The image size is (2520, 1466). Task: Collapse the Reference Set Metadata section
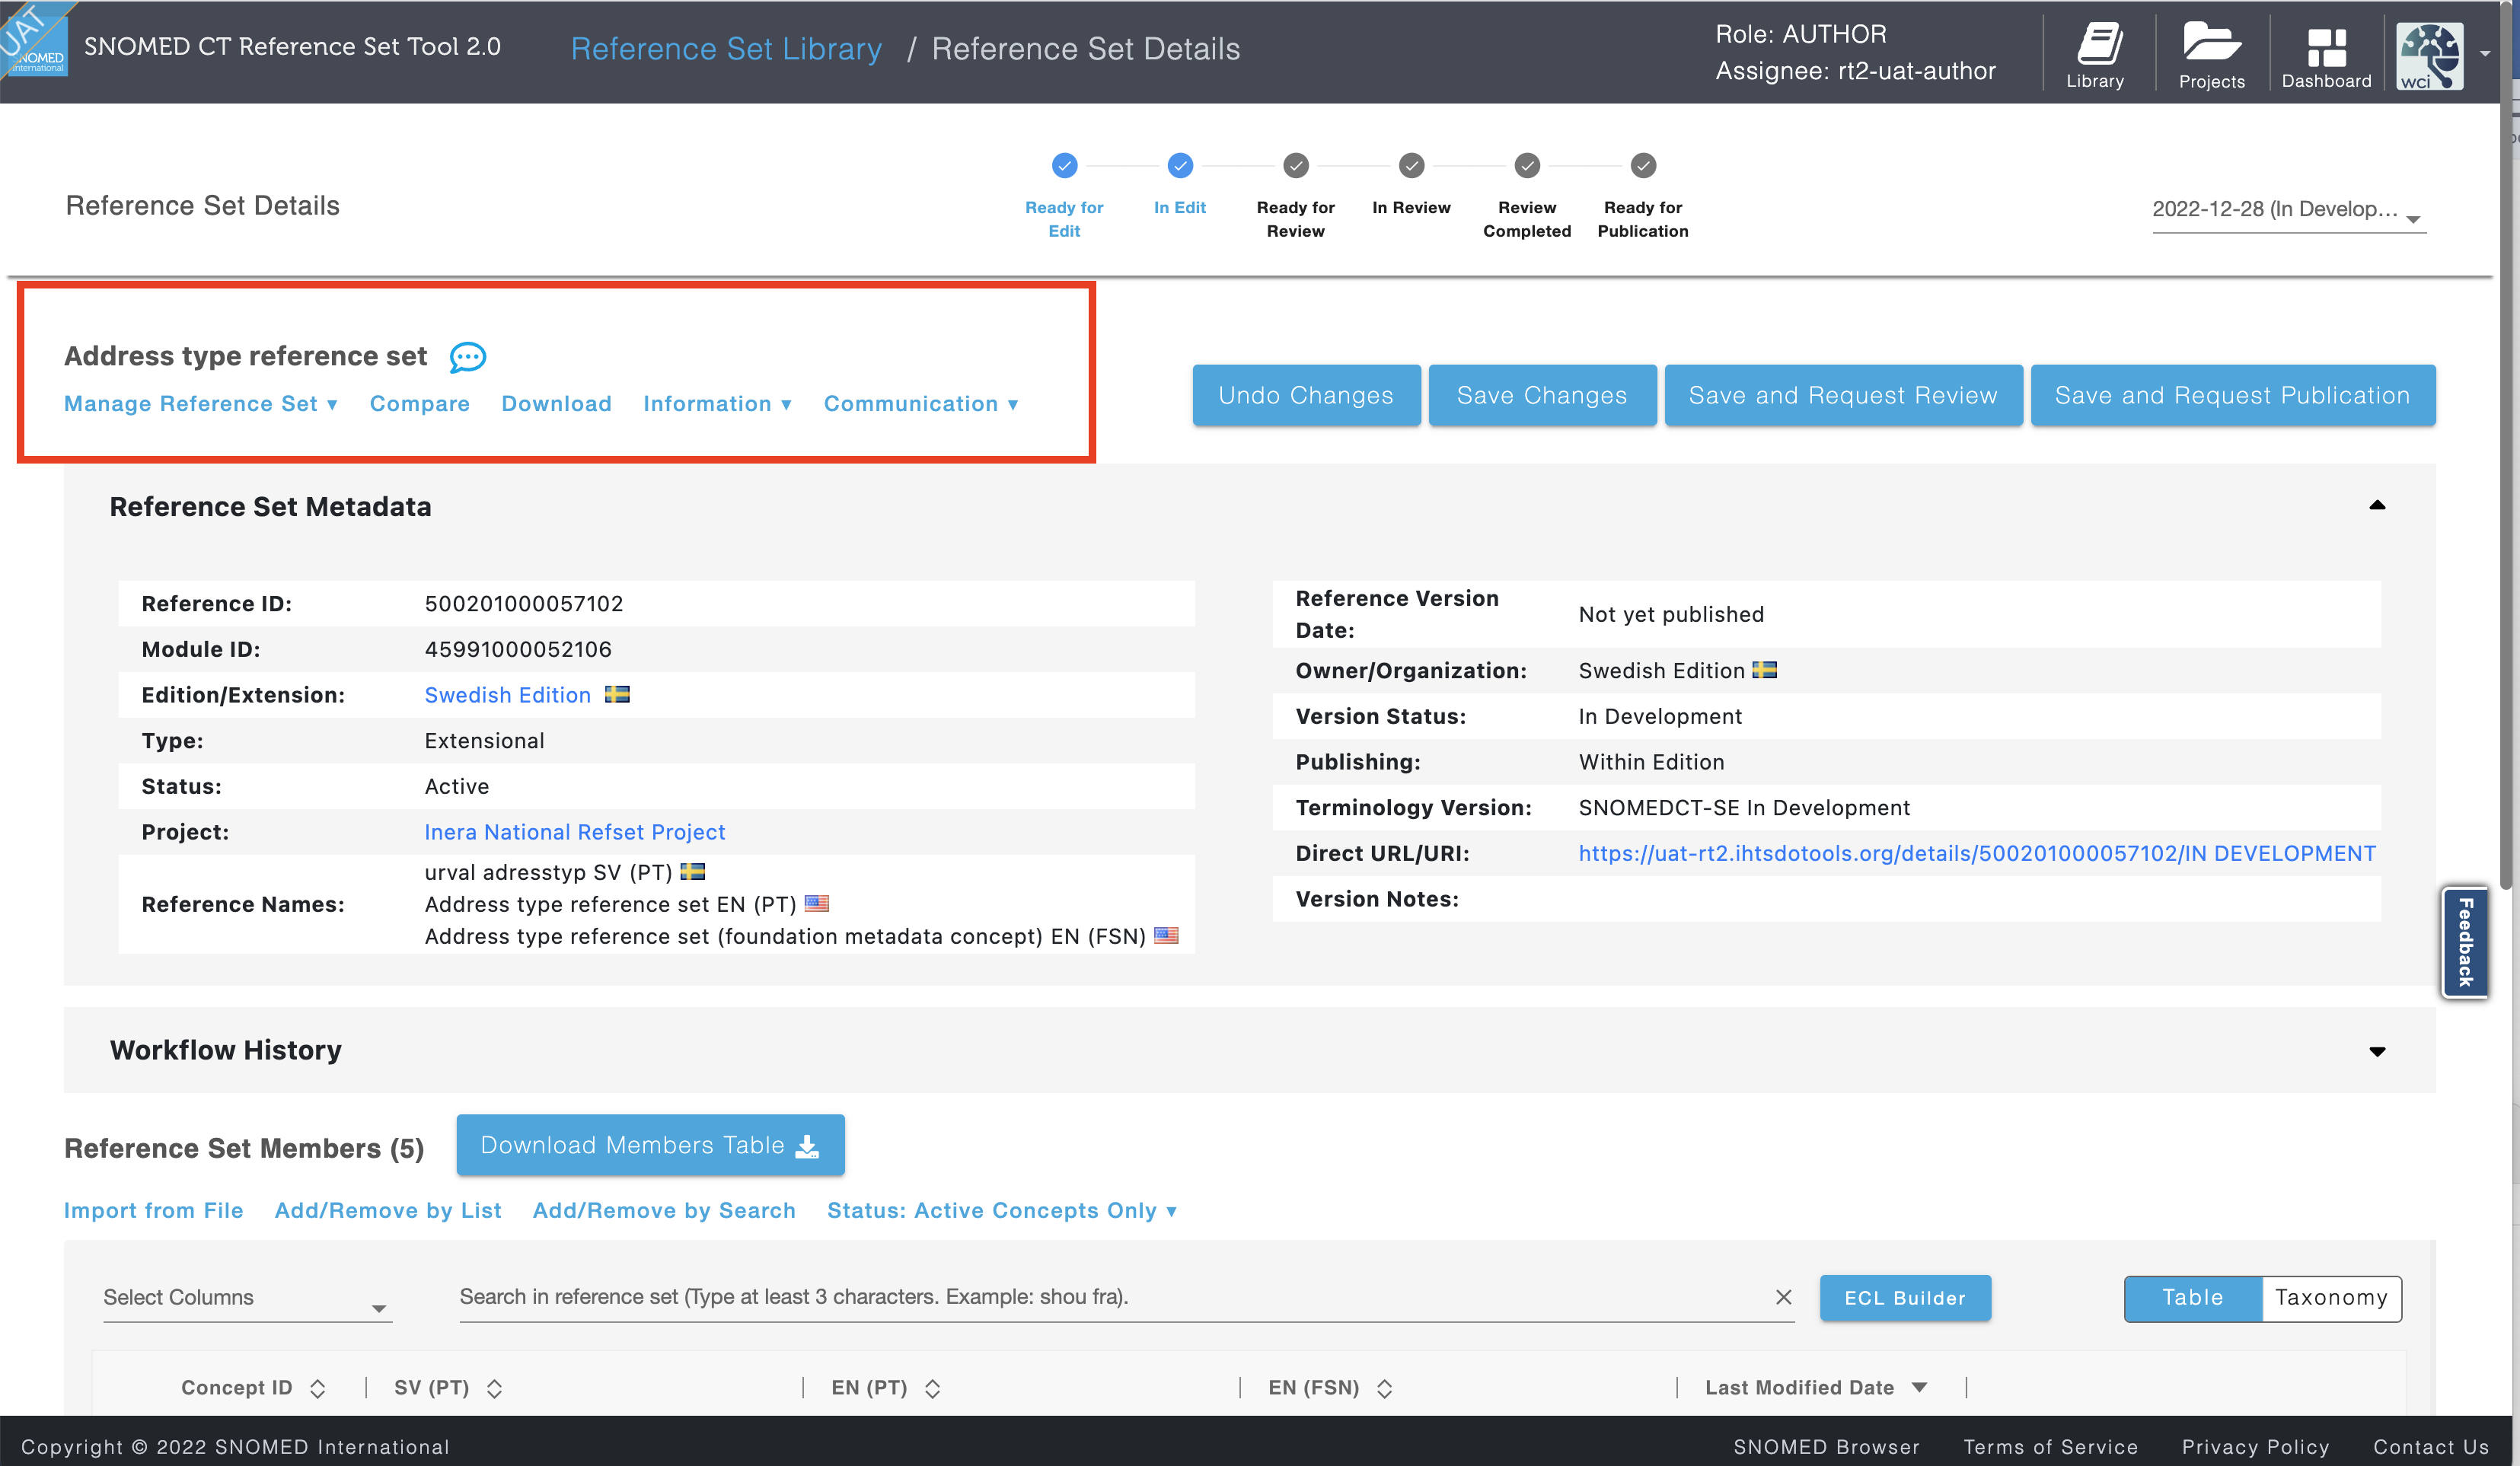click(x=2377, y=506)
